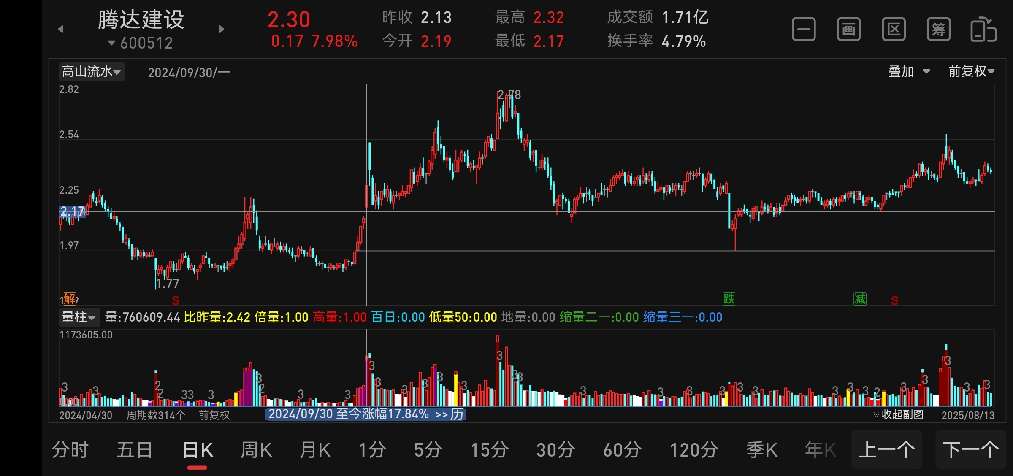
Task: Click the green 减 marker on chart
Action: coord(860,299)
